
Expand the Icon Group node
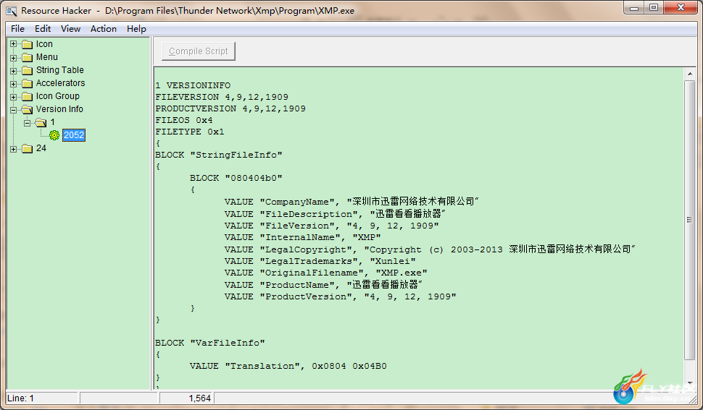click(14, 96)
